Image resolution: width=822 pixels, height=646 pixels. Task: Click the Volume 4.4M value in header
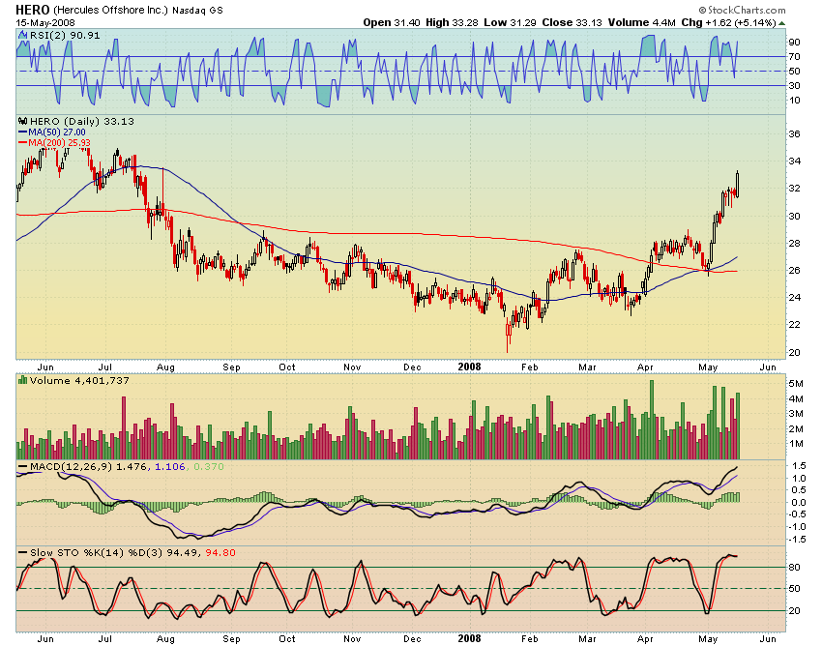(642, 22)
